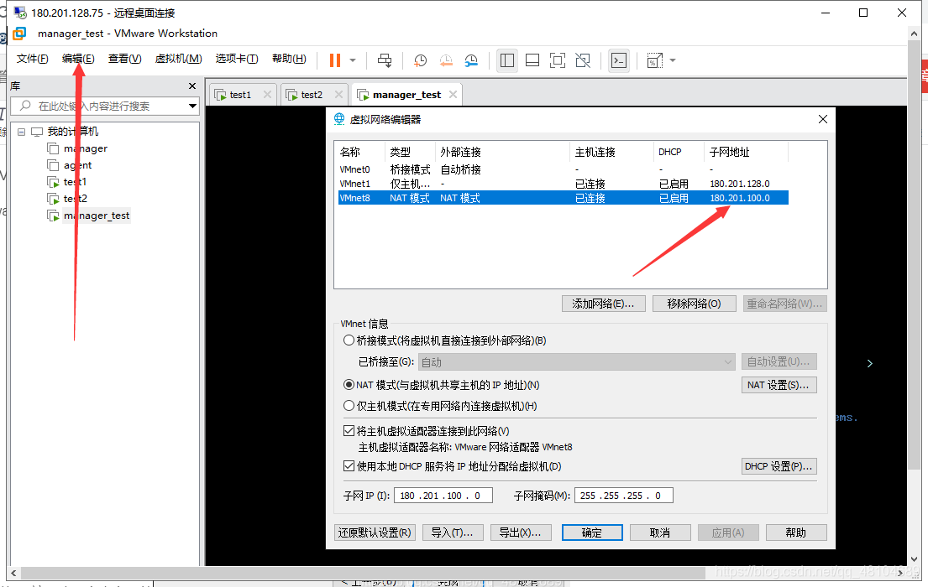Open the 文件(F) menu

coord(32,59)
